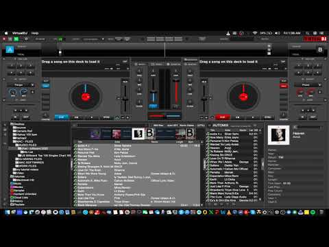Image resolution: width=329 pixels, height=247 pixels.
Task: Open the settings gear in the top toolbar
Action: pyautogui.click(x=26, y=39)
